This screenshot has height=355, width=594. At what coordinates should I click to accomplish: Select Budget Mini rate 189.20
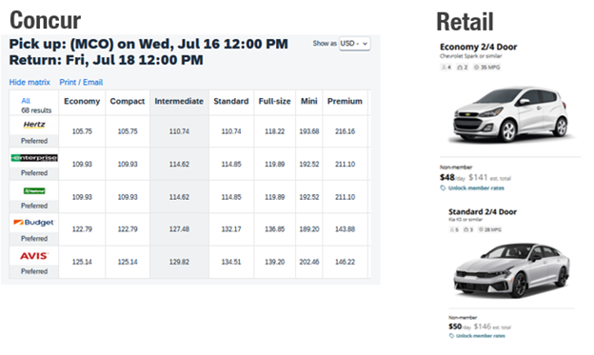coord(309,229)
